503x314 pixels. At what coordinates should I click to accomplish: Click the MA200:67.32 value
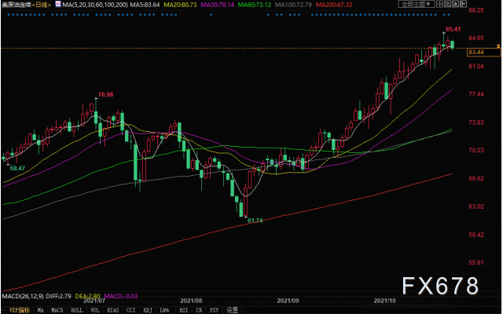coord(334,5)
